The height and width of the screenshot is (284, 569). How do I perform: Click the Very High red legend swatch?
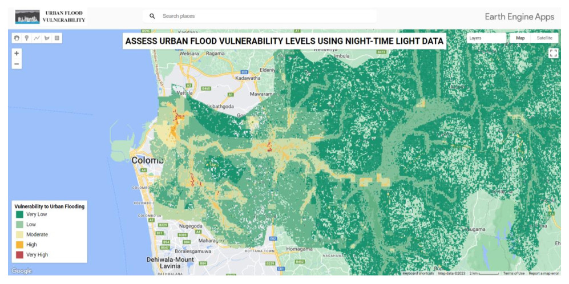click(20, 255)
